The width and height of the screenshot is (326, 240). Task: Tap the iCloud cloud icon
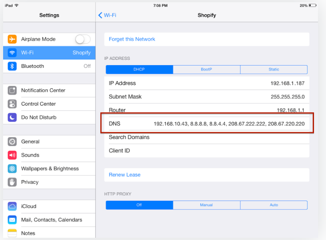point(12,206)
